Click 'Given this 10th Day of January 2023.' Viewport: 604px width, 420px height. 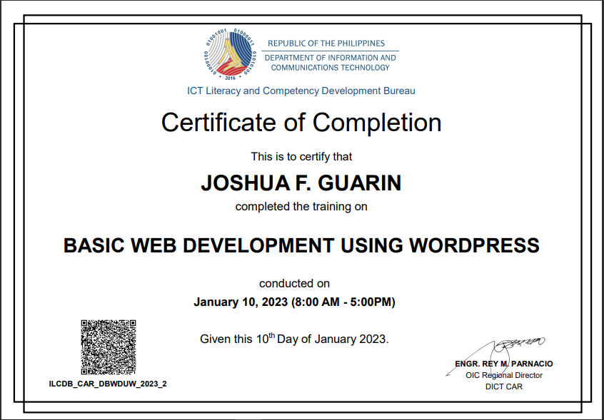(294, 339)
